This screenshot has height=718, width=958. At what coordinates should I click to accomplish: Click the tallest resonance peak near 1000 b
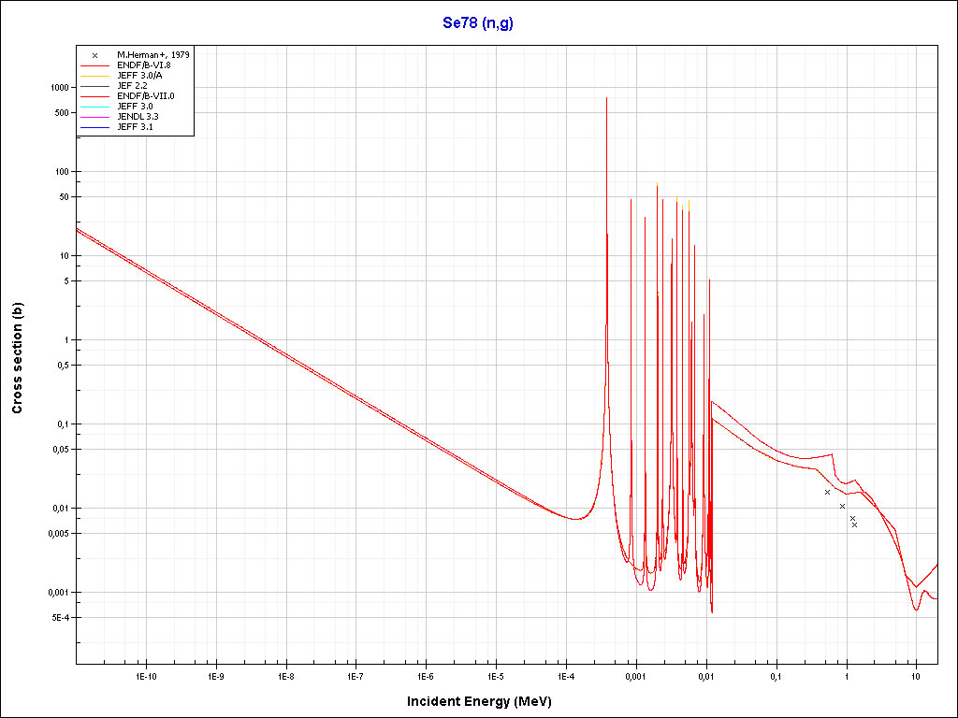point(606,98)
